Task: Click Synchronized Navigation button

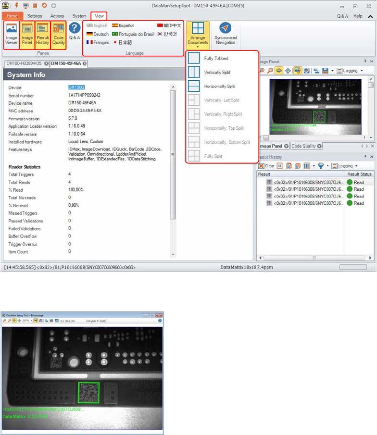Action: 226,34
